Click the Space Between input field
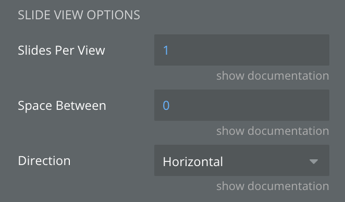This screenshot has width=345, height=202. coord(242,105)
